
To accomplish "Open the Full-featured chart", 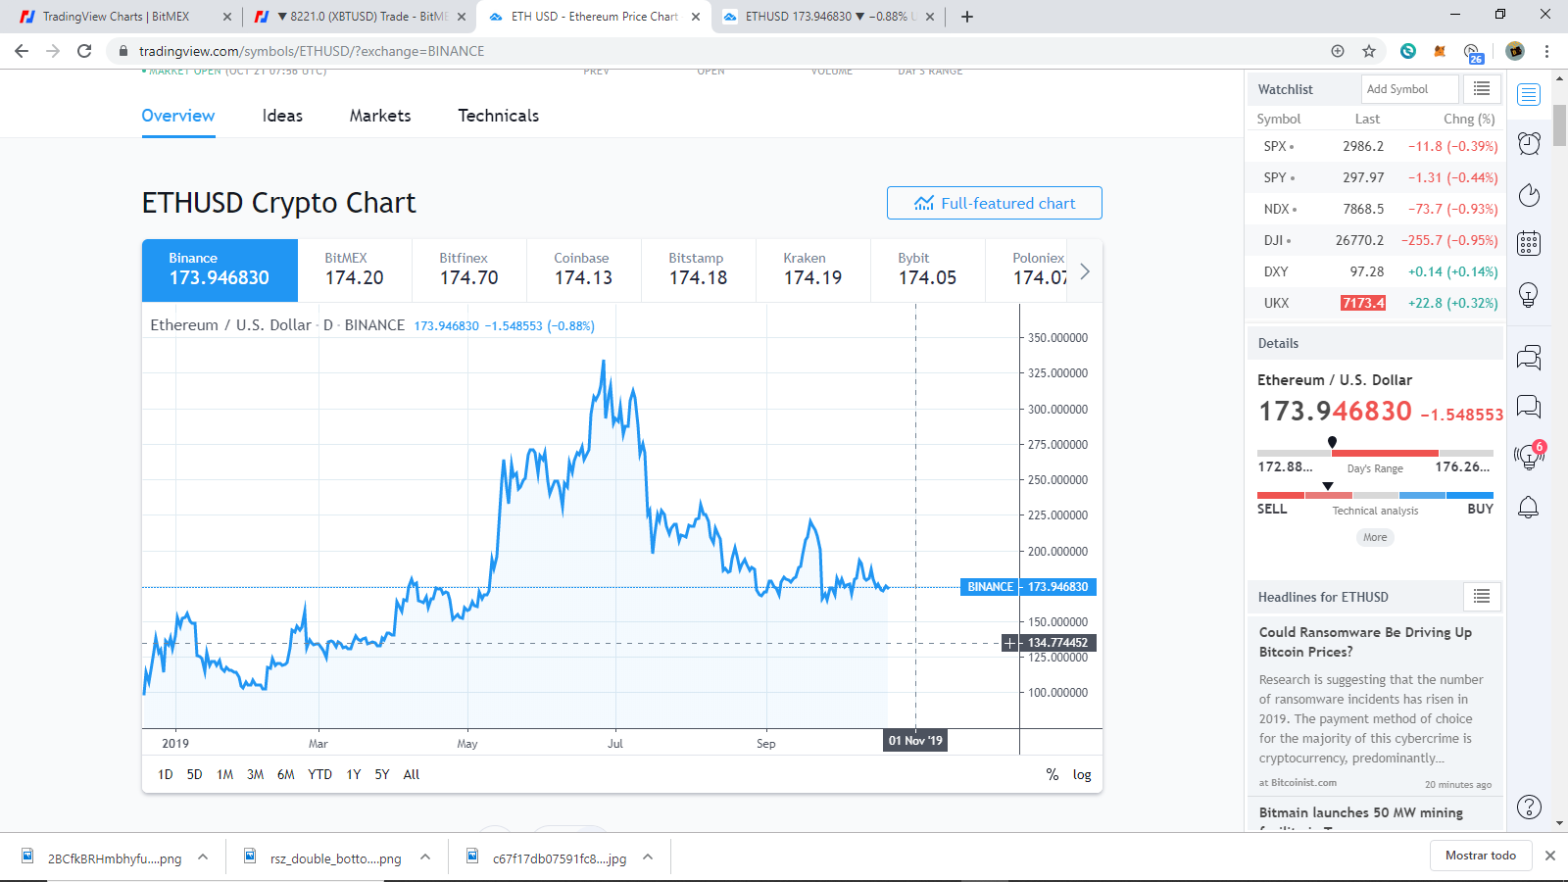I will [x=995, y=203].
